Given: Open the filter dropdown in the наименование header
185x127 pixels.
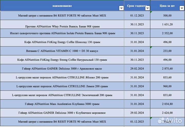Looking at the screenshot, I should coord(121,8).
